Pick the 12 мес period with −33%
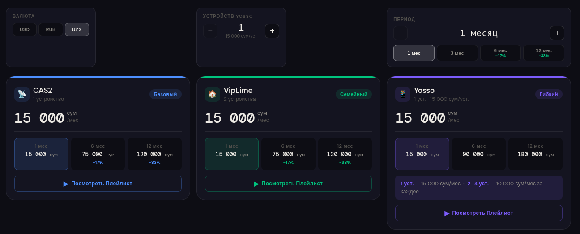 (544, 53)
